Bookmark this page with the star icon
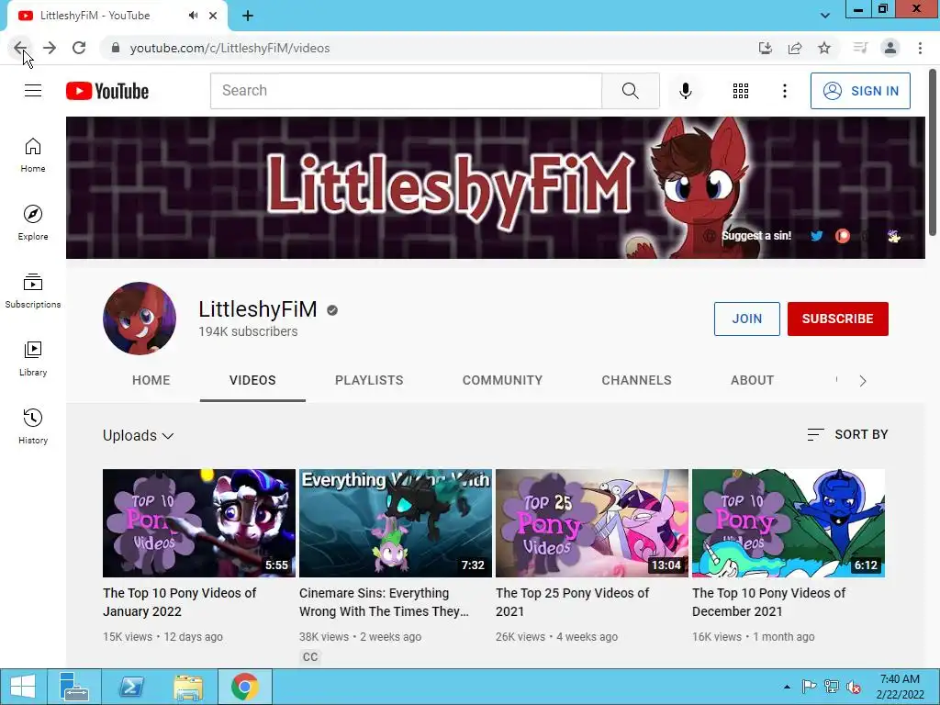 (x=824, y=48)
